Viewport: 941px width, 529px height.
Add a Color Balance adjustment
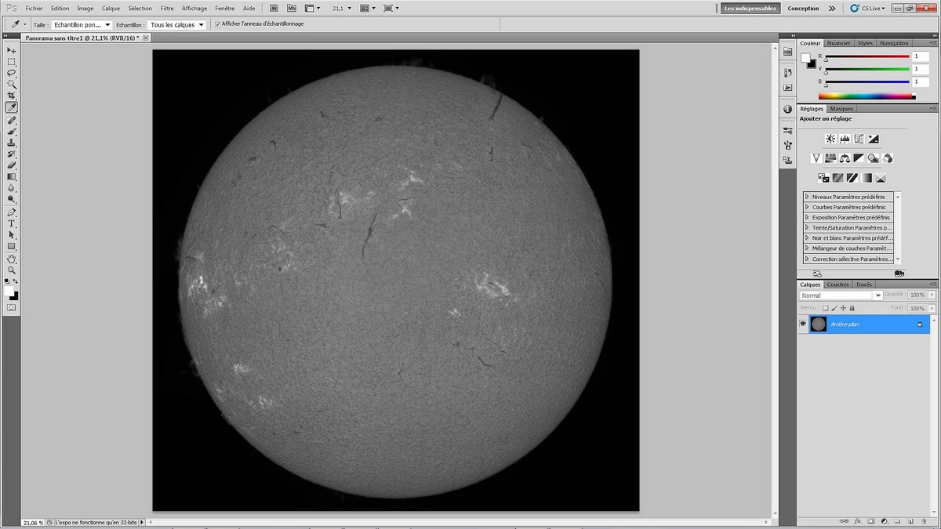point(845,158)
